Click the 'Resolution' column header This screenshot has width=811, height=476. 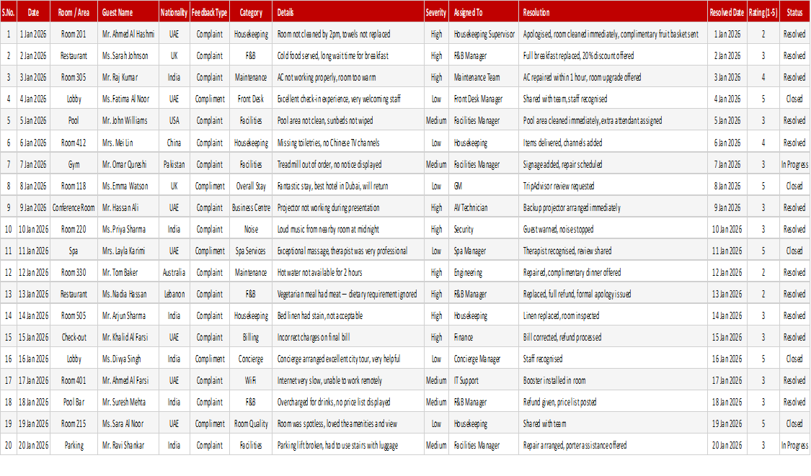click(x=613, y=12)
